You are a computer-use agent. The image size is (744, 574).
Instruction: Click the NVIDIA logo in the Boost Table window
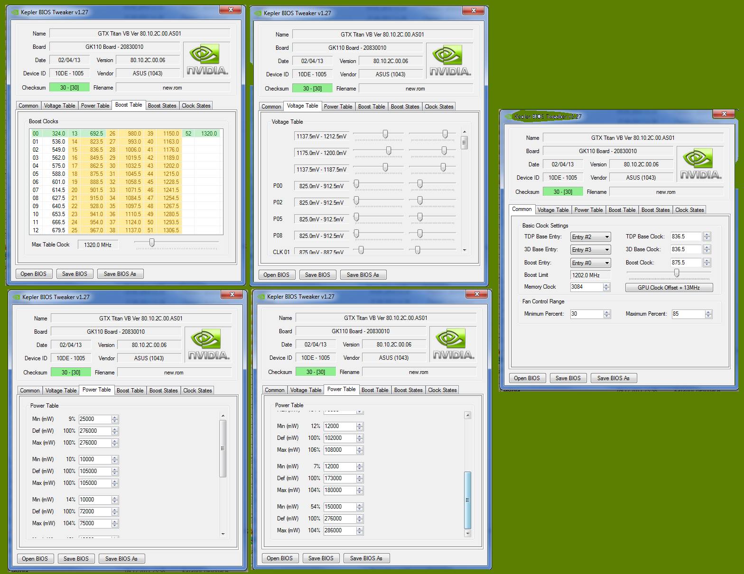click(207, 60)
